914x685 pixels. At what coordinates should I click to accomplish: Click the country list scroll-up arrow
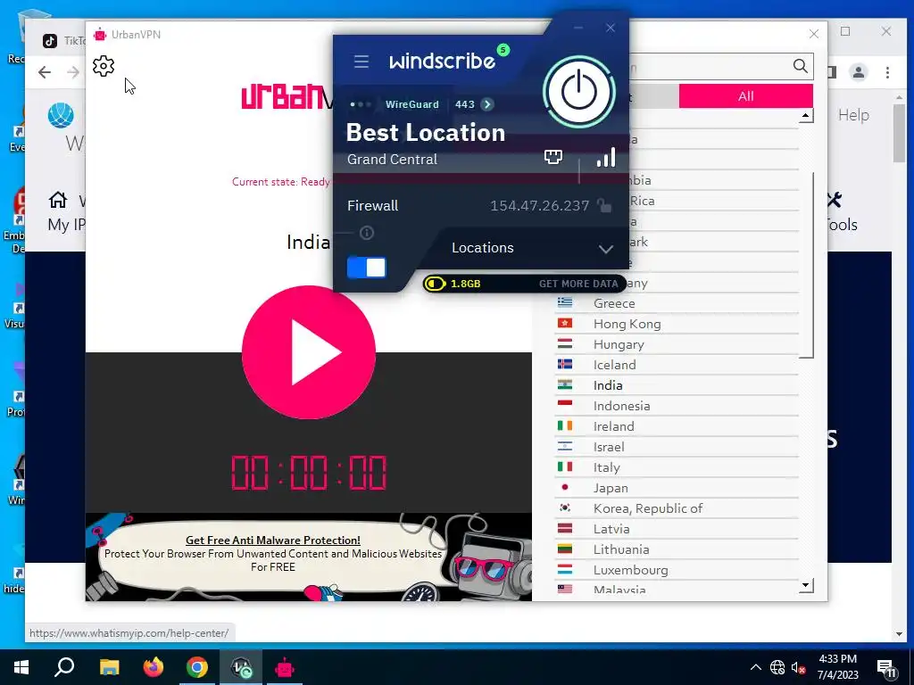click(806, 116)
